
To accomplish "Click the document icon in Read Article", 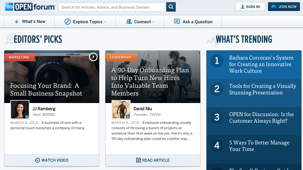I will point(138,160).
